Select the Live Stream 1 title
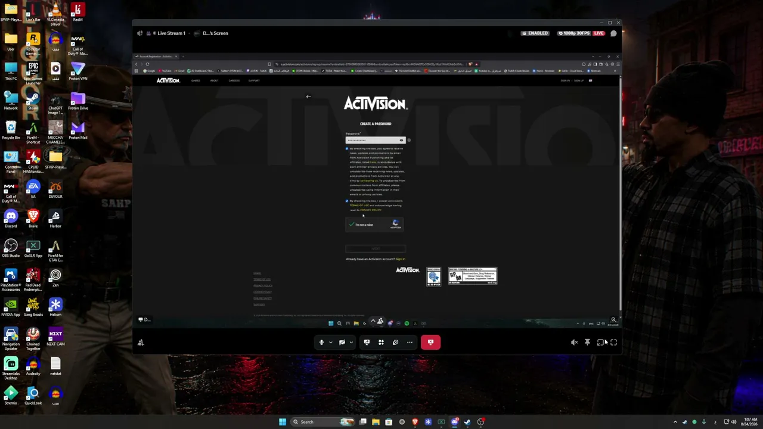763x429 pixels. coord(171,33)
